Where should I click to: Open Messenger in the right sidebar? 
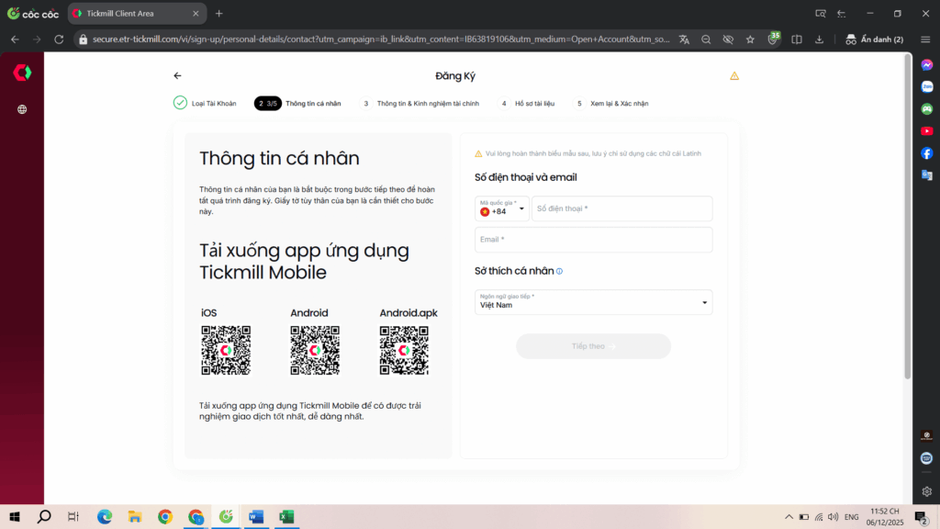(927, 65)
